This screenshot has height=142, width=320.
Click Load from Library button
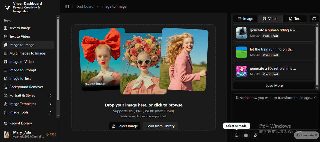point(161,126)
